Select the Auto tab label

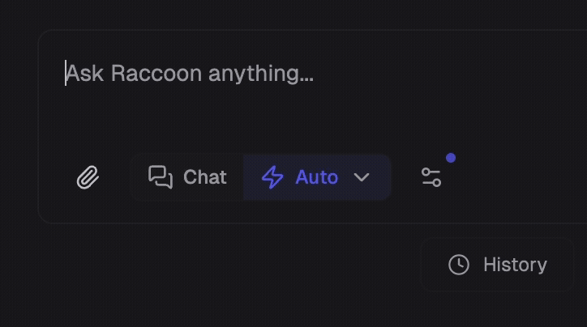pyautogui.click(x=316, y=177)
